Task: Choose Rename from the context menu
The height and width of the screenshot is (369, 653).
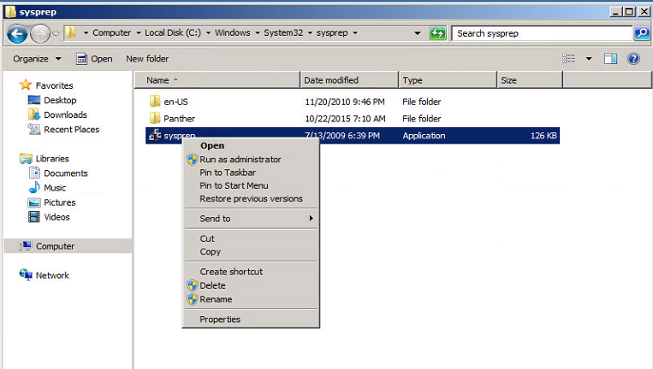Action: click(251, 299)
